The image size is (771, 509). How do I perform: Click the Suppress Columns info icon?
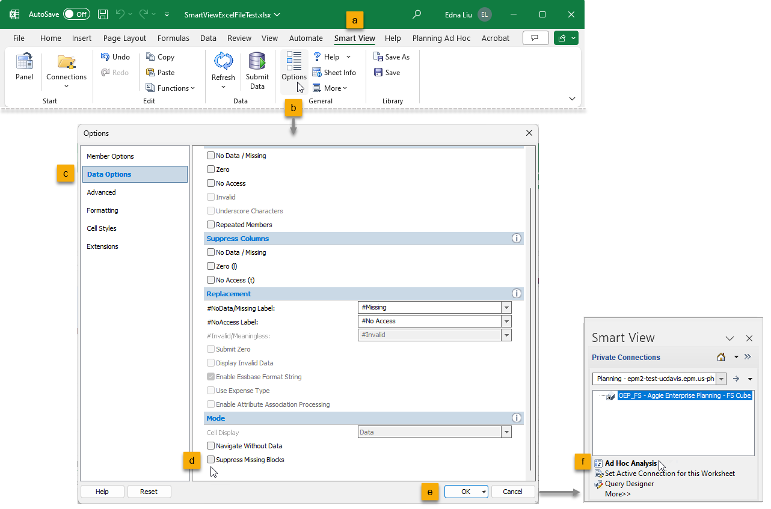point(516,239)
